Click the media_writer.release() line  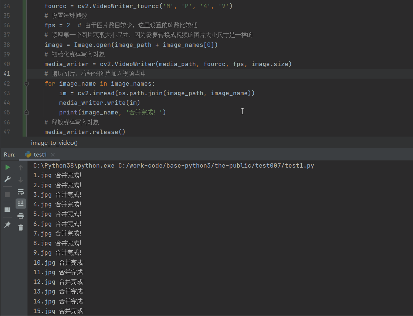coord(85,132)
